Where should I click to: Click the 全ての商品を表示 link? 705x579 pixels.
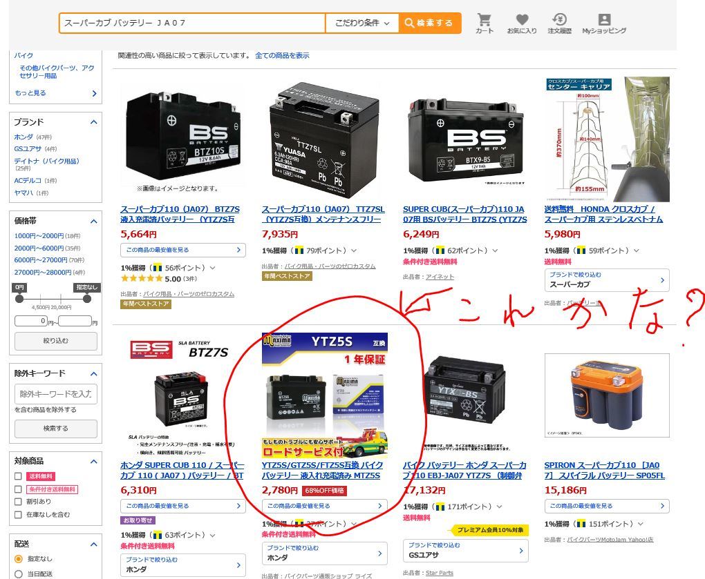(x=282, y=55)
